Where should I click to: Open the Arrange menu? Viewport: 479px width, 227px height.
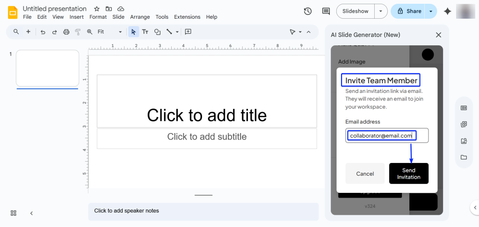click(140, 17)
